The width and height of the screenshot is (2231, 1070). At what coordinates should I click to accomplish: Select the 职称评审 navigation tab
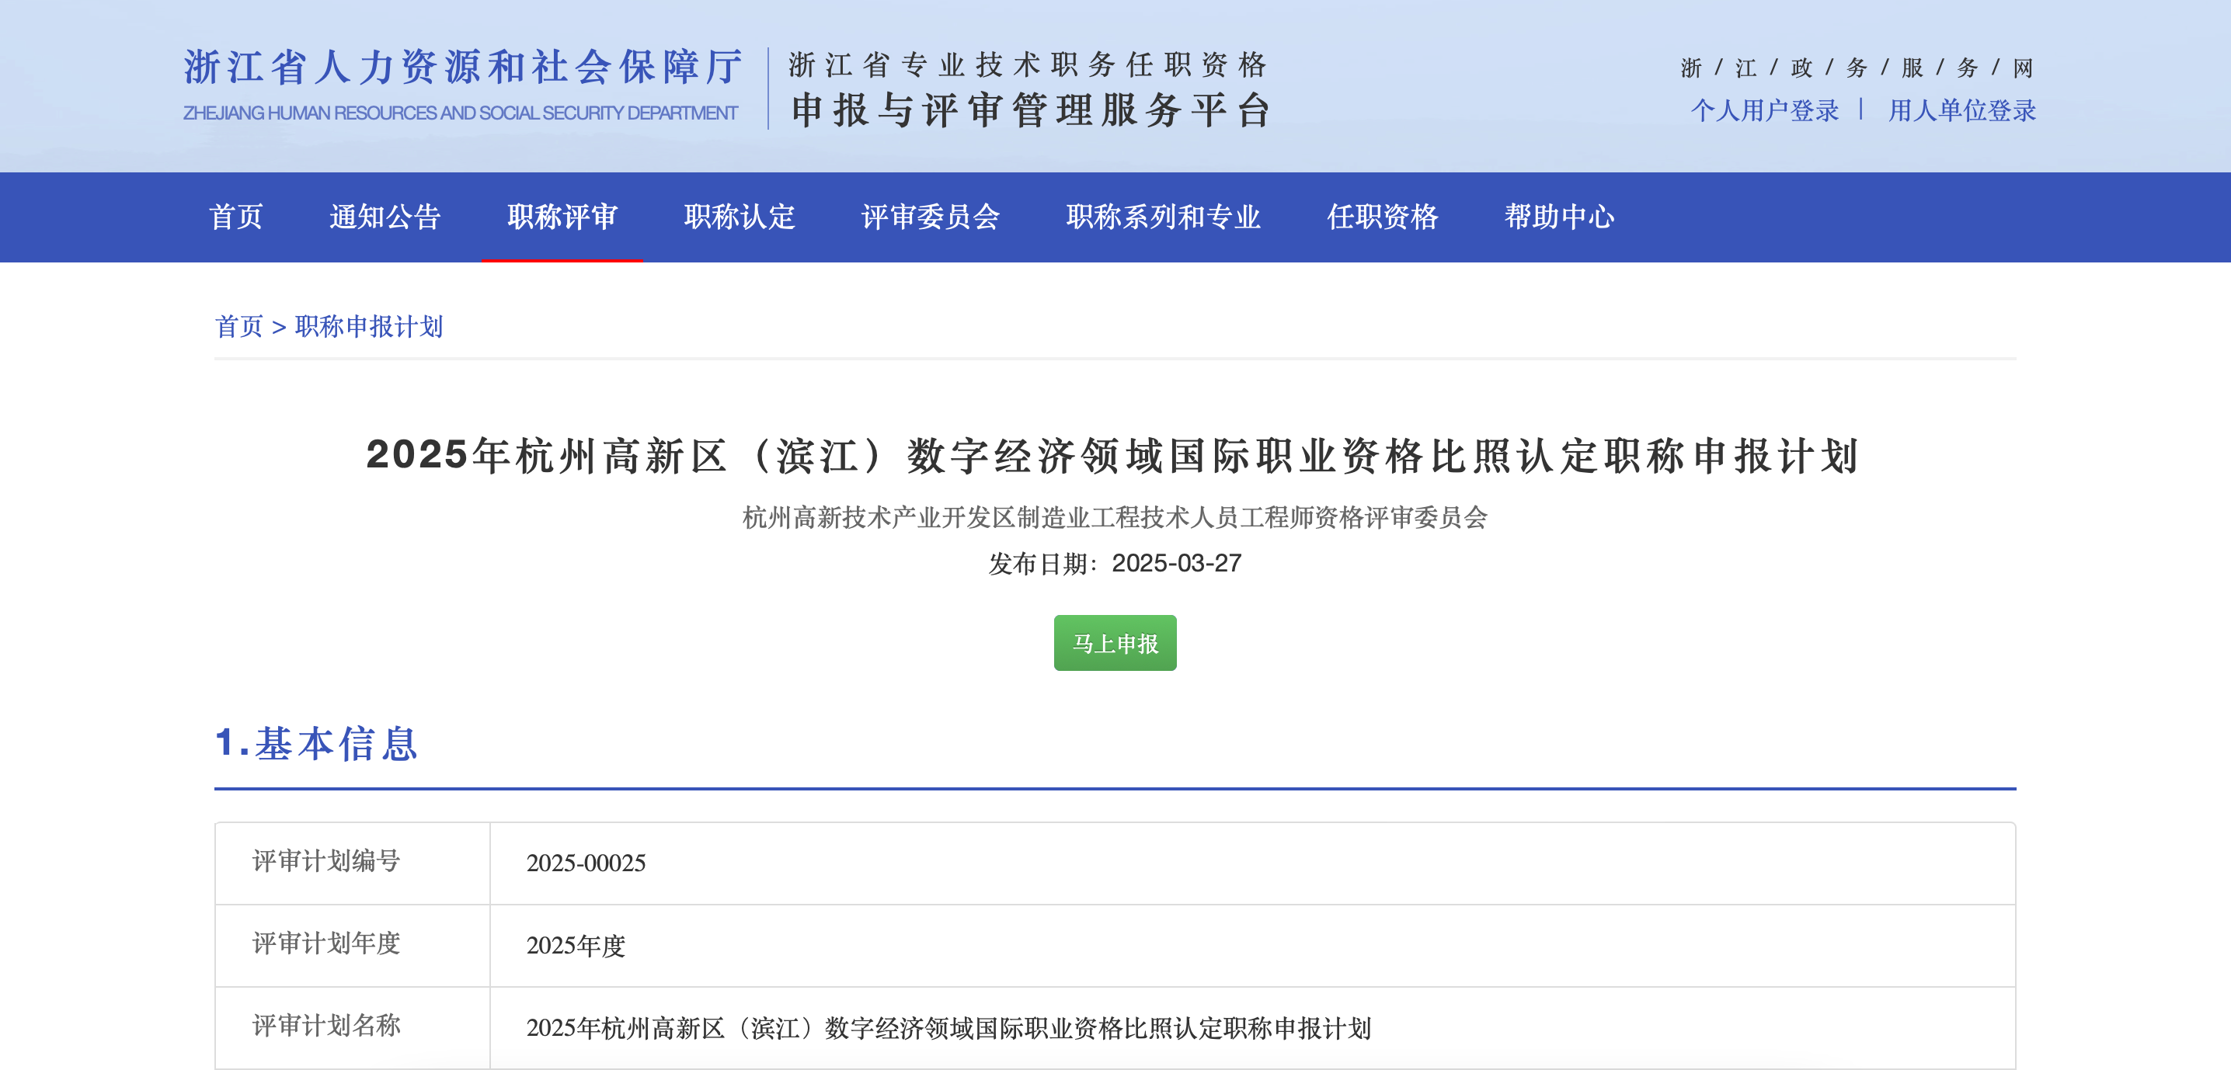[562, 217]
